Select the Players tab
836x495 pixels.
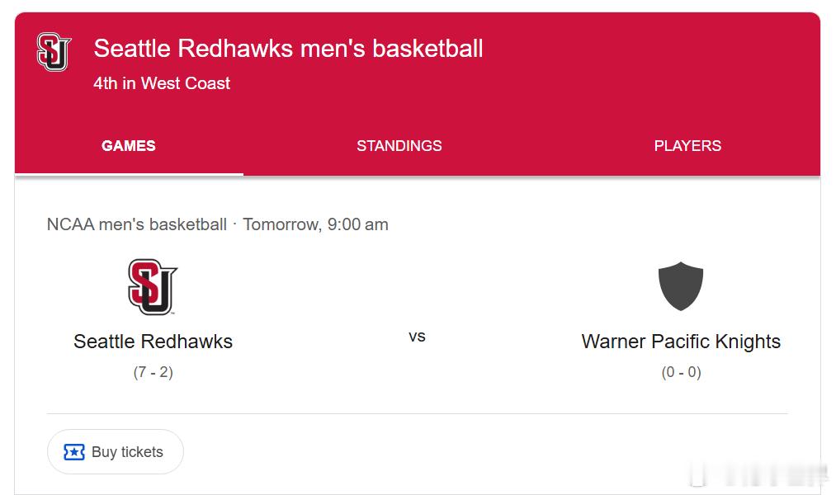pyautogui.click(x=687, y=146)
